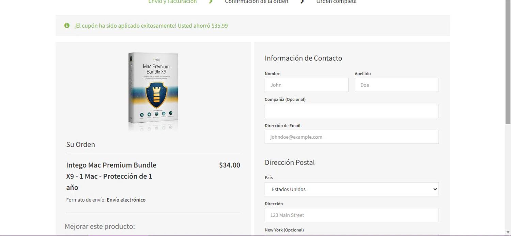Focus the Apellido input field
Viewport: 511px width, 236px height.
tap(397, 85)
